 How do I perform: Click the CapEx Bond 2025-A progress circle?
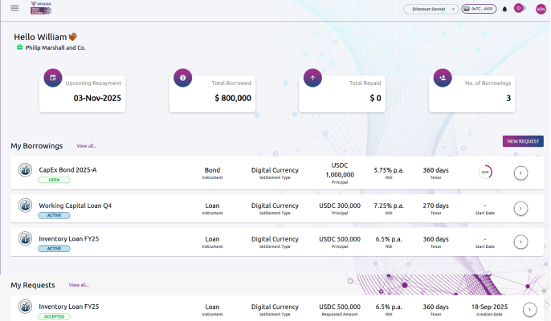(x=485, y=173)
